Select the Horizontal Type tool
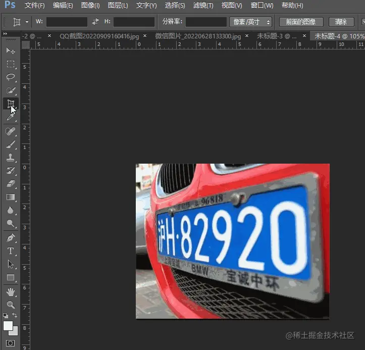Viewport: 365px width, 350px height. [11, 251]
